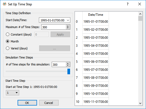146x109 pixels.
Task: Select the Varied (days) radio button
Action: (x=7, y=48)
